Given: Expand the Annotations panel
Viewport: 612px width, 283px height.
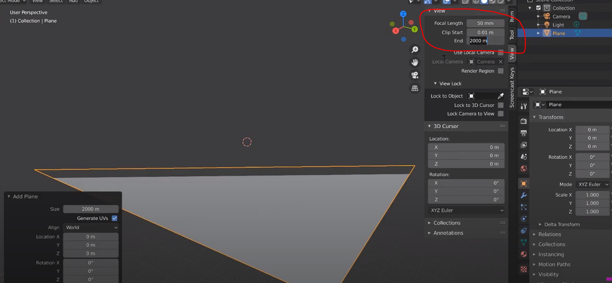Looking at the screenshot, I should point(430,233).
